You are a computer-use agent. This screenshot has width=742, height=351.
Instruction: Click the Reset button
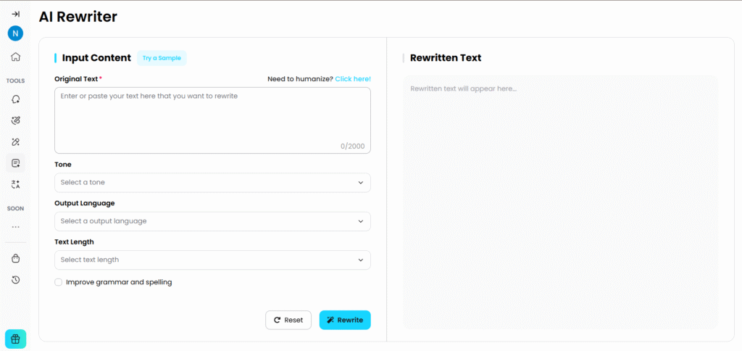[288, 321]
